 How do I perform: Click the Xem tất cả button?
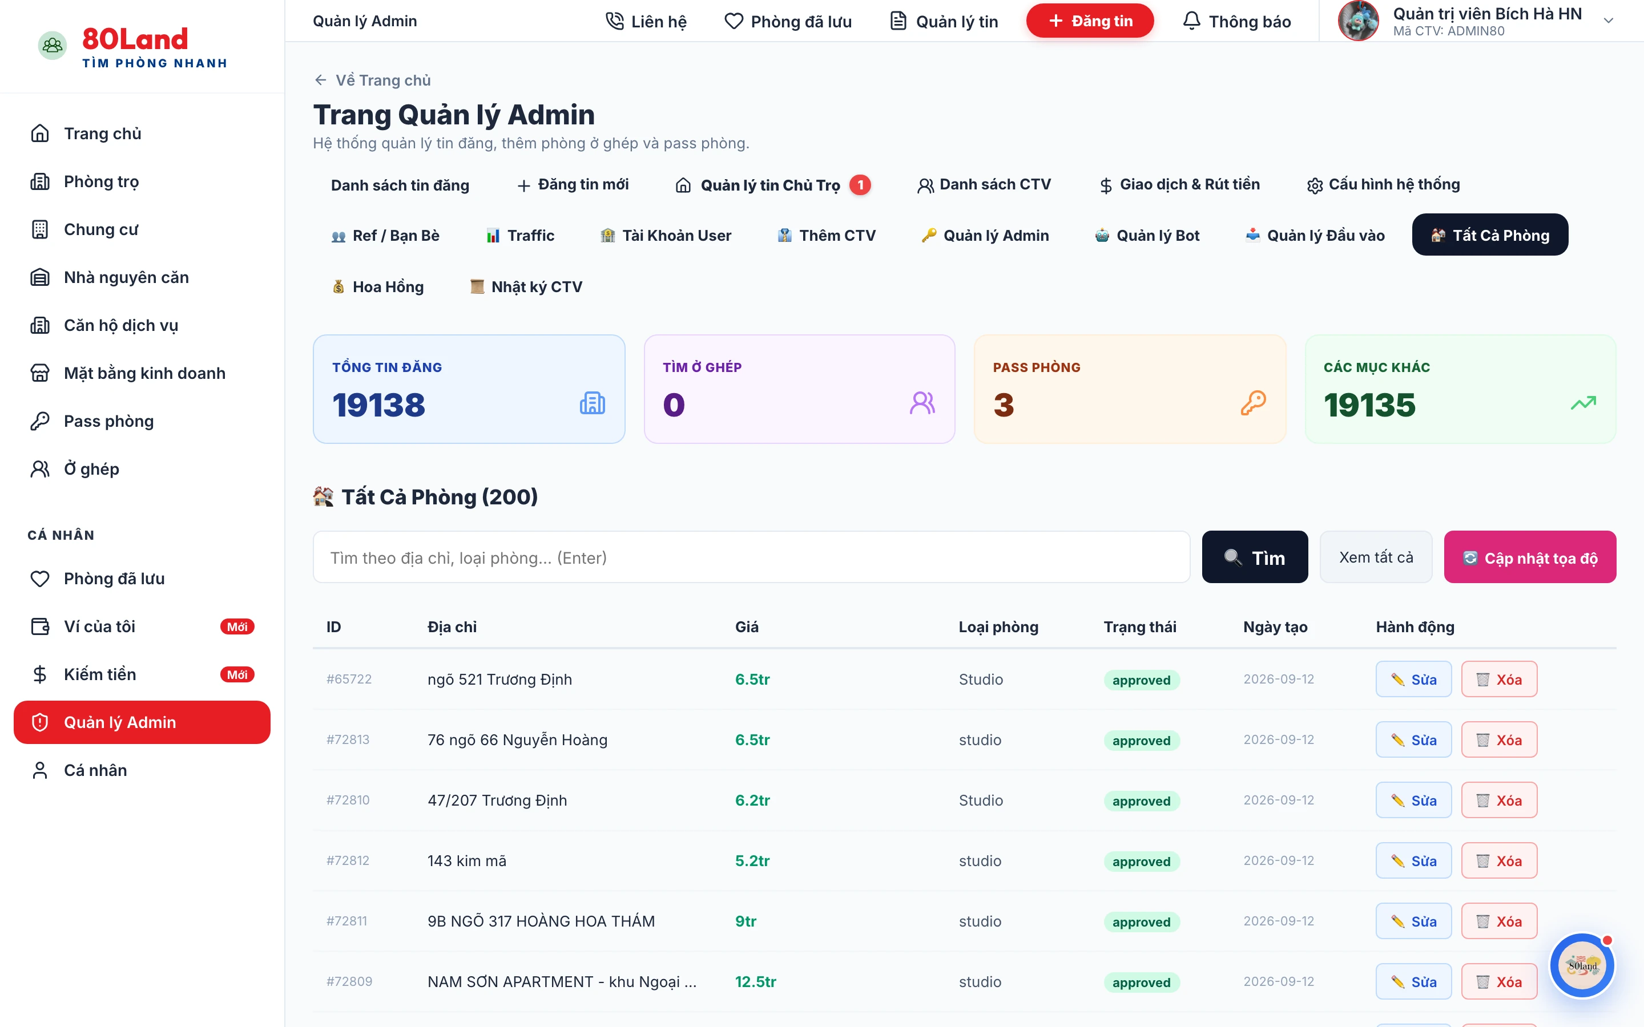1376,557
